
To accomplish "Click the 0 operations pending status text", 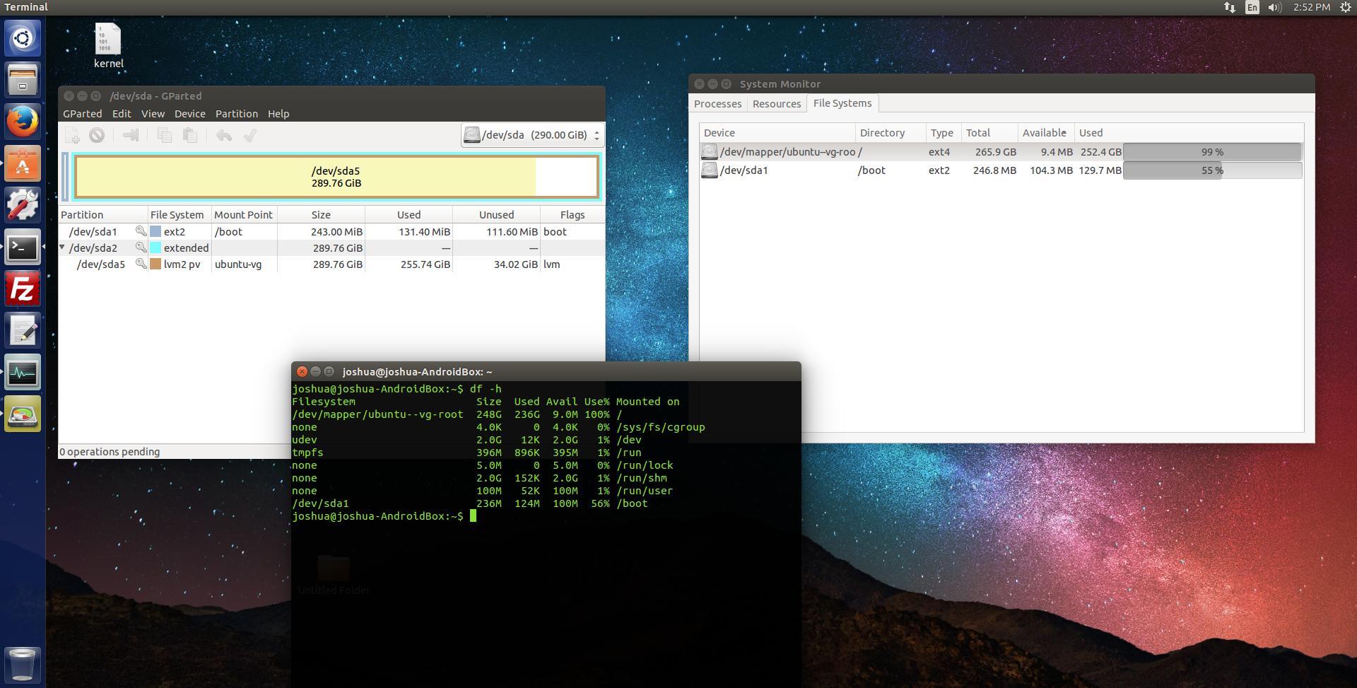I will point(110,452).
